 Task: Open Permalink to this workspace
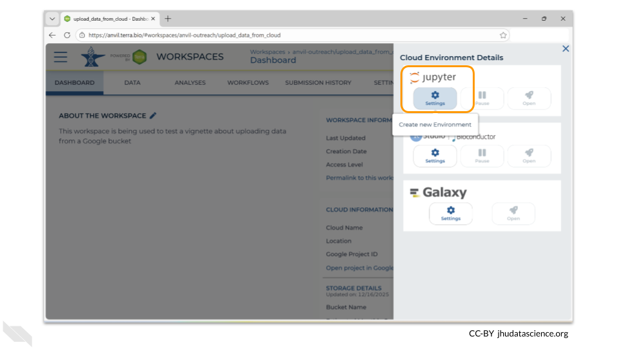click(x=360, y=178)
